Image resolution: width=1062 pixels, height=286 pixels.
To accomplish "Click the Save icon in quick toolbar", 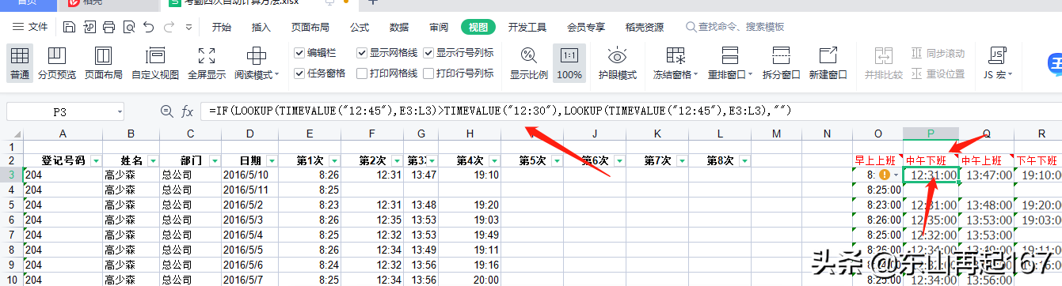I will (x=69, y=28).
